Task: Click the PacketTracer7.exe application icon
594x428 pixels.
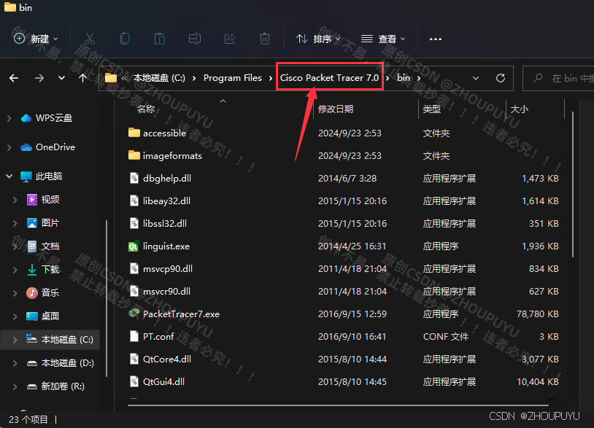Action: pos(134,314)
